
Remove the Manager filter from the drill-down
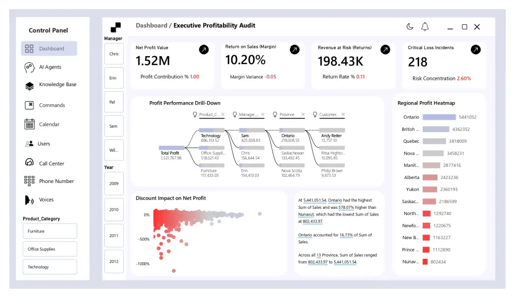263,114
